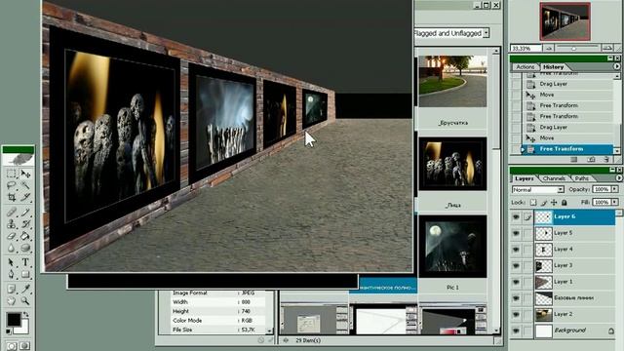Select the Rectangular Marquee tool

11,174
